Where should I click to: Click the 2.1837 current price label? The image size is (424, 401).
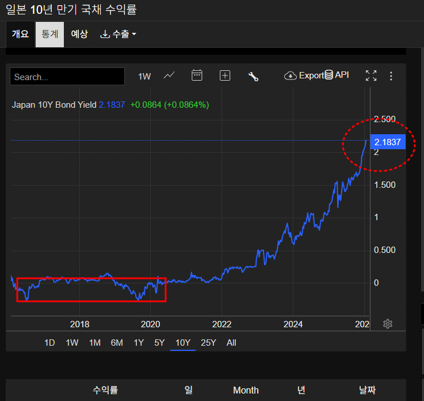(387, 142)
